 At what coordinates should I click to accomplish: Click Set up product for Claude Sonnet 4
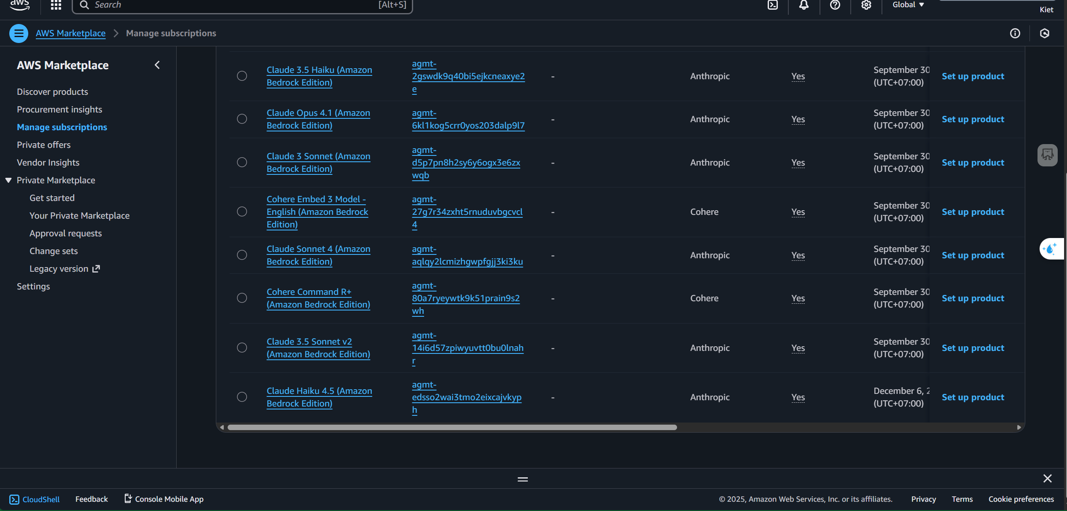[x=973, y=255]
